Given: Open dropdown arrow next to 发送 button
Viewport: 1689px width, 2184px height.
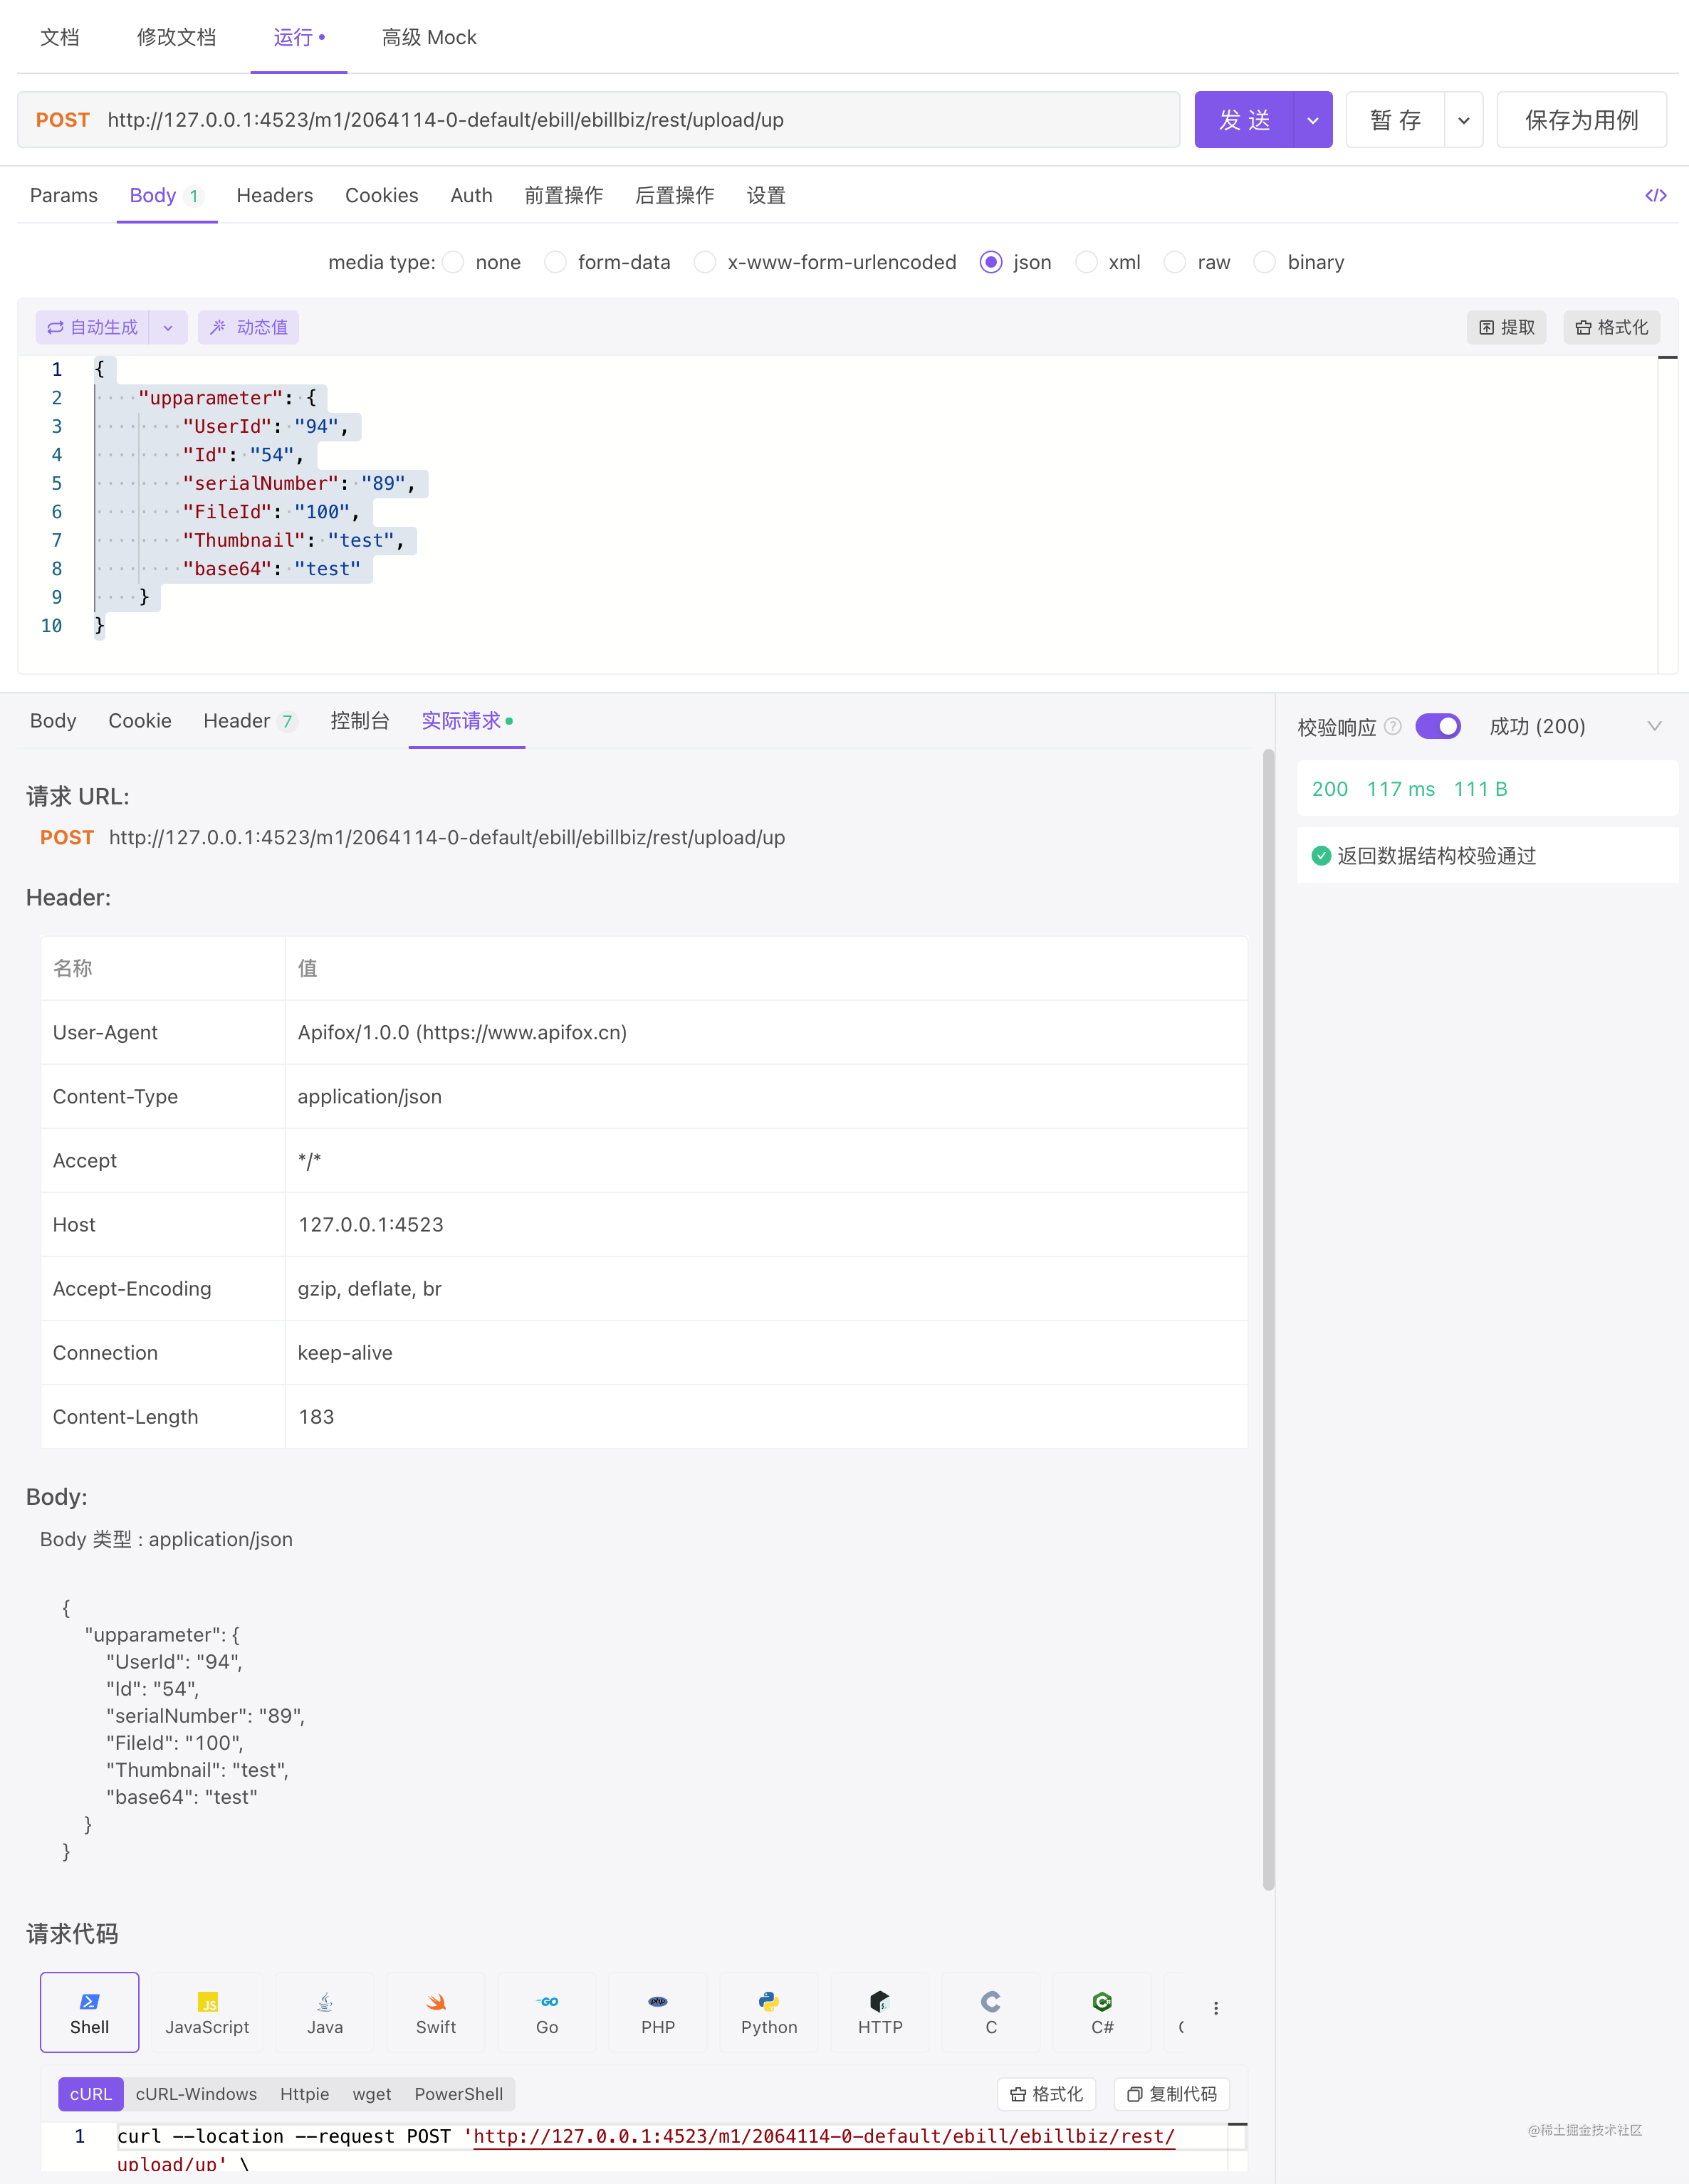Looking at the screenshot, I should click(1313, 120).
